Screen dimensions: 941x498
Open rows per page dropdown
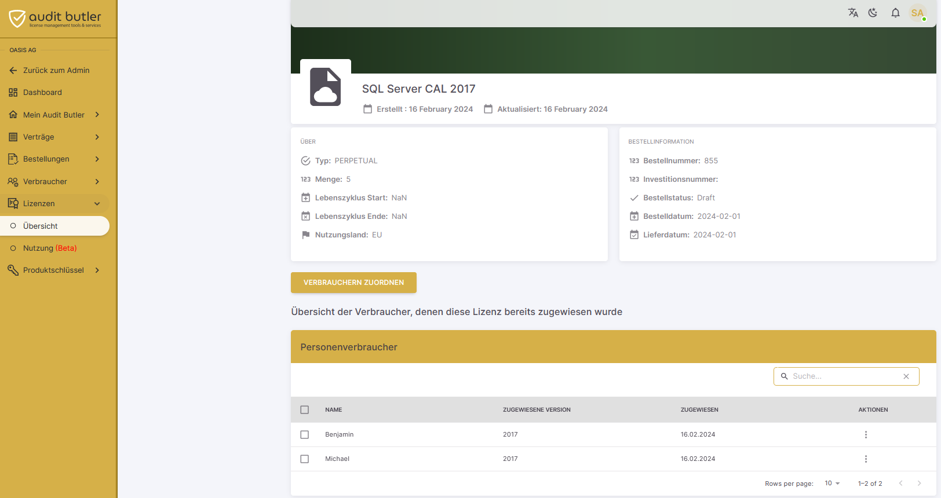pyautogui.click(x=833, y=484)
